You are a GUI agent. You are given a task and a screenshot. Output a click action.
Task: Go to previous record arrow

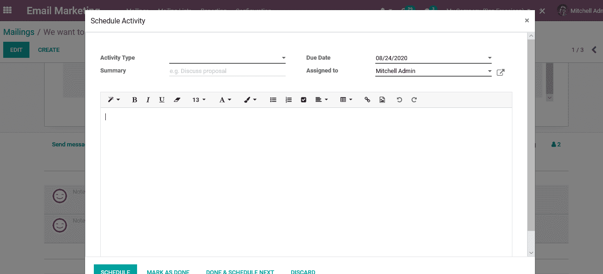click(x=594, y=50)
